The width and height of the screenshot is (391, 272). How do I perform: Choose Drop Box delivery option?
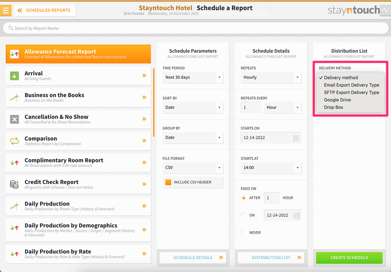pos(350,108)
